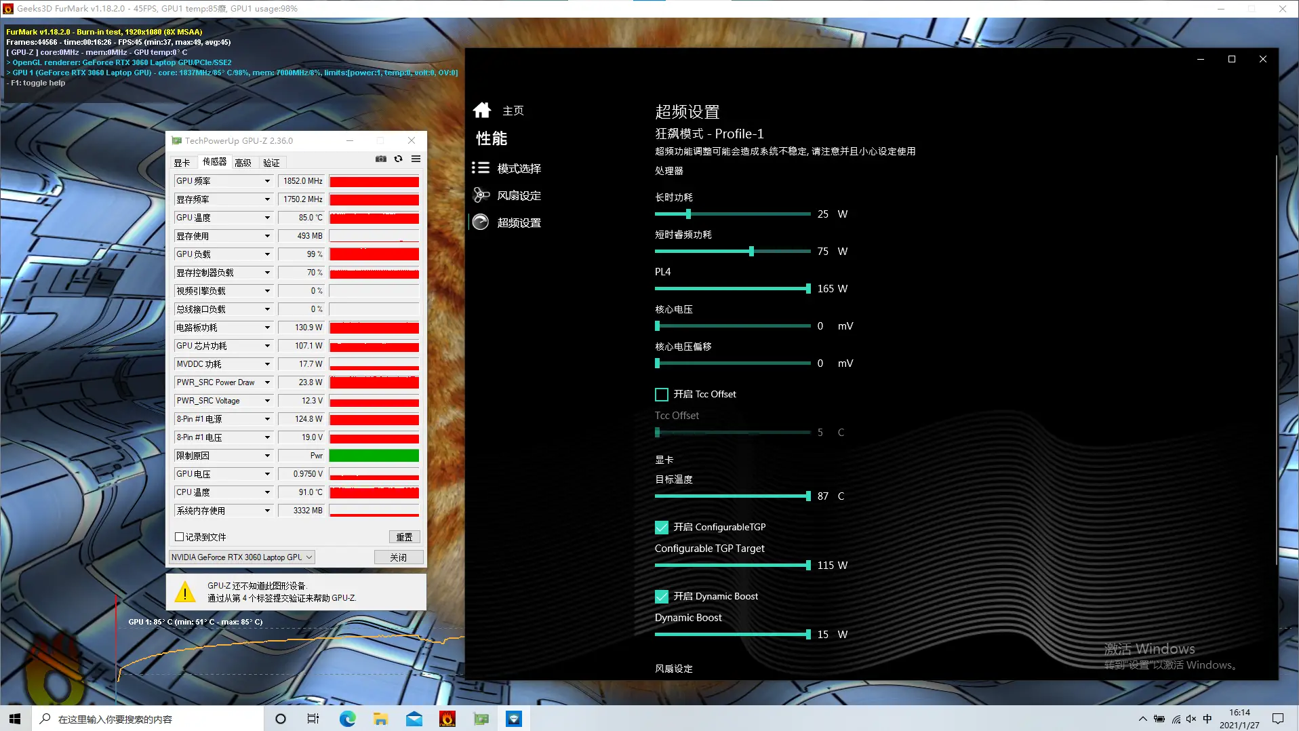Viewport: 1299px width, 731px height.
Task: Open 模式选择 text link in sidebar
Action: (x=519, y=168)
